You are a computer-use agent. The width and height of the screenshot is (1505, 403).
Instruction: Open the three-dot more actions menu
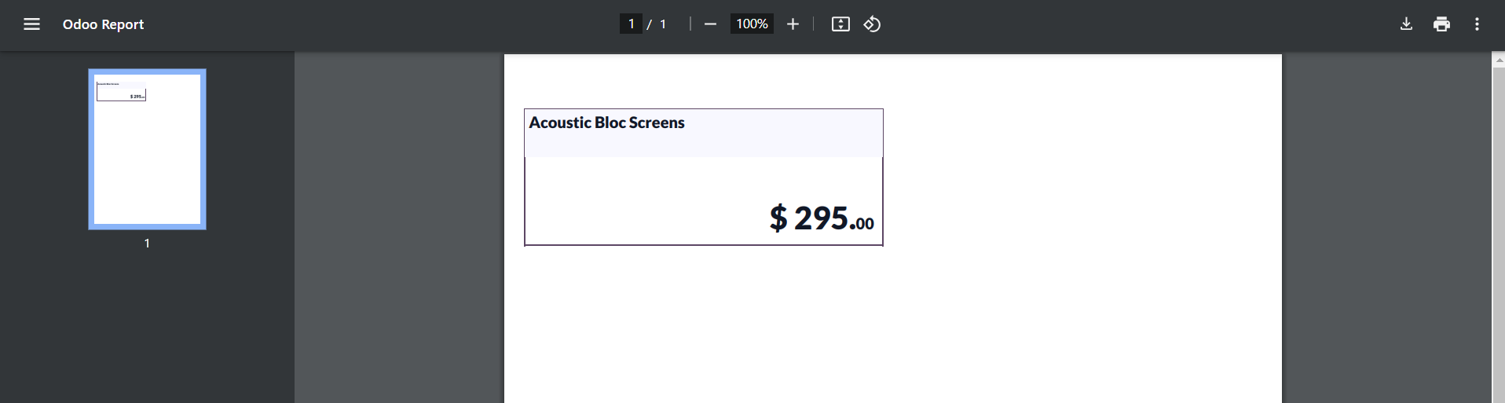pyautogui.click(x=1477, y=24)
